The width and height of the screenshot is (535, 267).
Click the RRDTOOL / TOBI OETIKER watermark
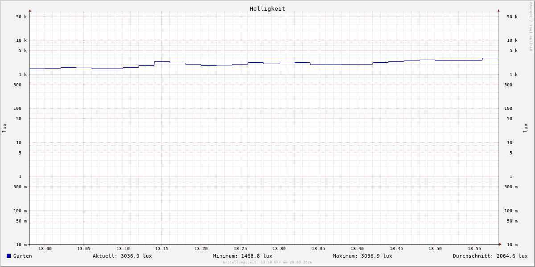[531, 27]
